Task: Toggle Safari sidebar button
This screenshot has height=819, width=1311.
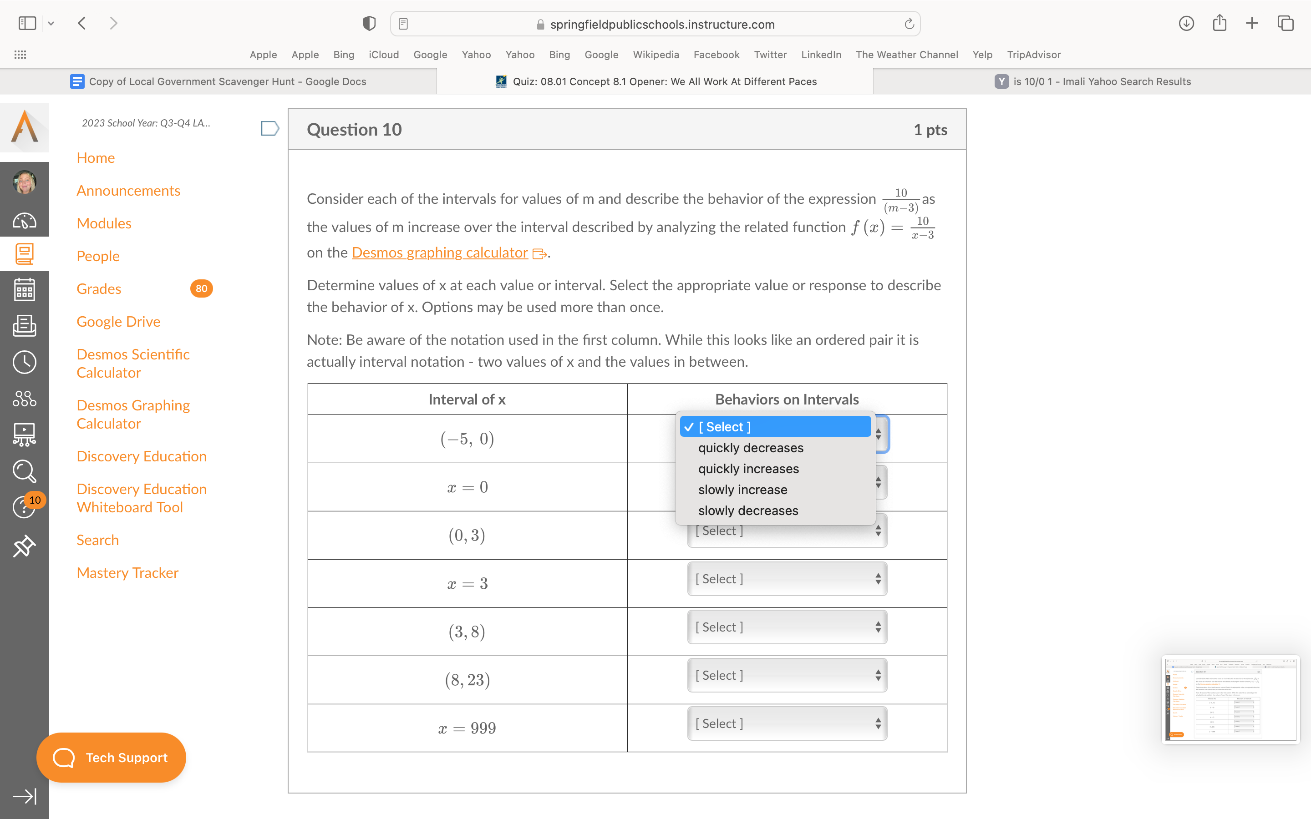Action: 27,23
